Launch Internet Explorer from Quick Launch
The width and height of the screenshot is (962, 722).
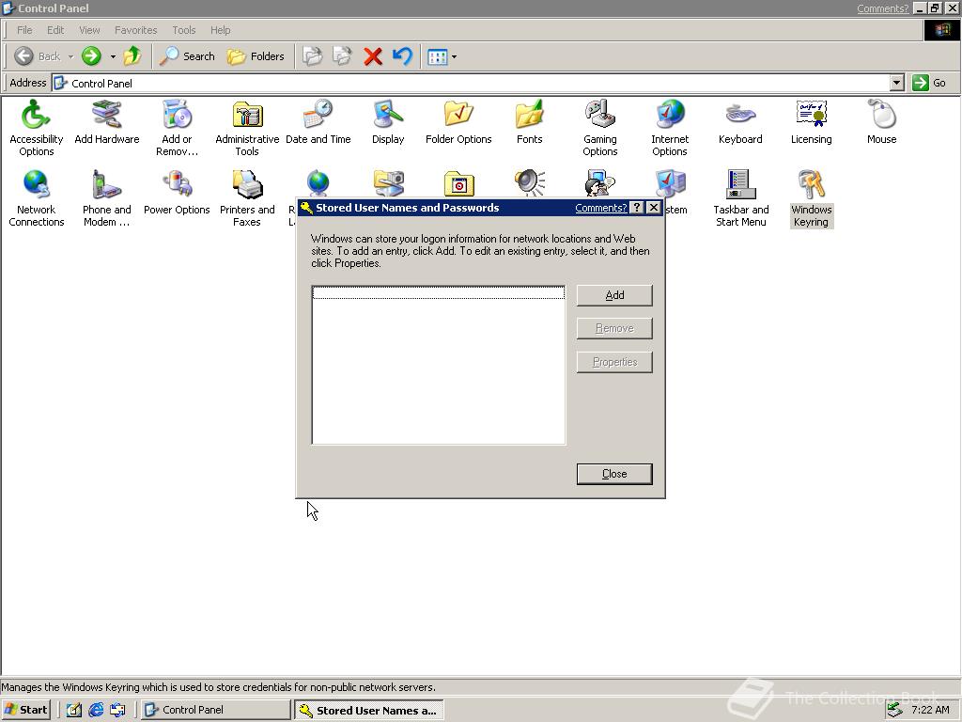click(x=96, y=710)
